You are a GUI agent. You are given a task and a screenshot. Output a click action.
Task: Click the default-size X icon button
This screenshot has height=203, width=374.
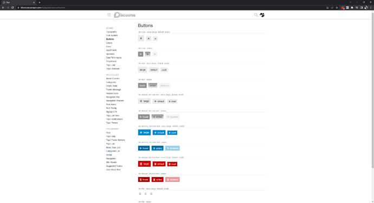click(149, 38)
